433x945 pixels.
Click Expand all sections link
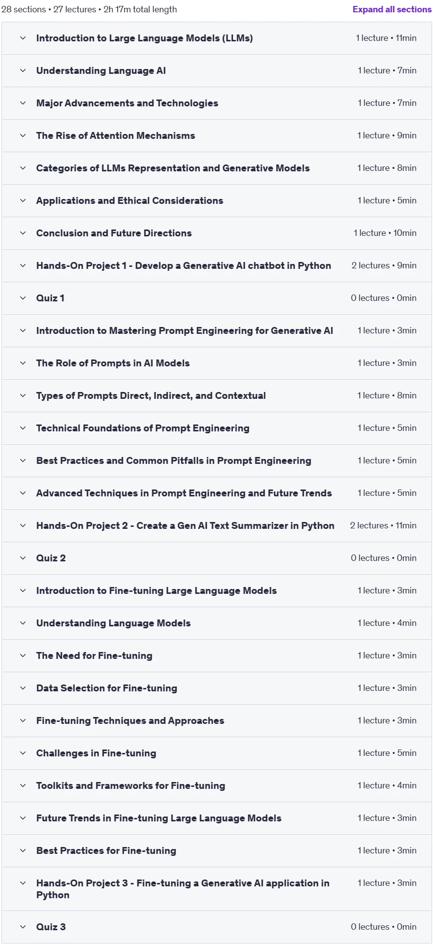[392, 9]
